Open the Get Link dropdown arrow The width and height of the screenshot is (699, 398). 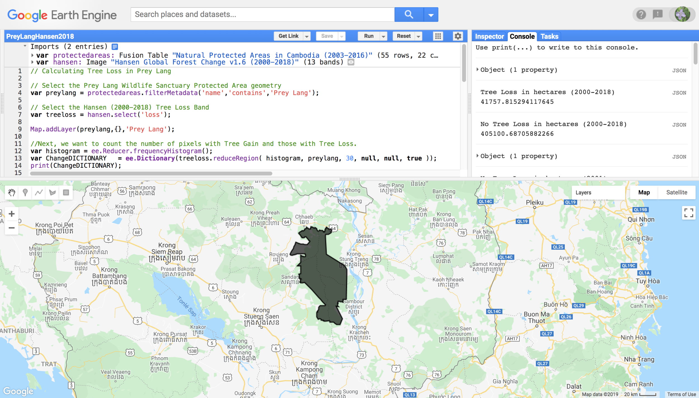point(307,36)
